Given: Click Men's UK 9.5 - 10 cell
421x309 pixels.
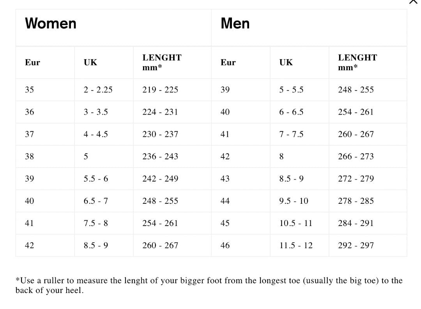Looking at the screenshot, I should click(x=294, y=201).
